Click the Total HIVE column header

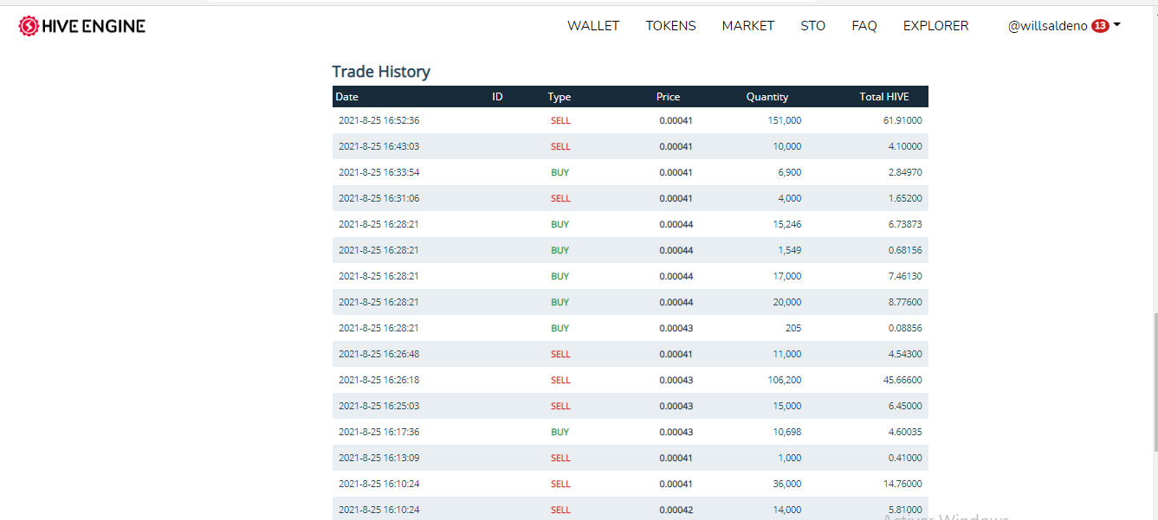883,97
